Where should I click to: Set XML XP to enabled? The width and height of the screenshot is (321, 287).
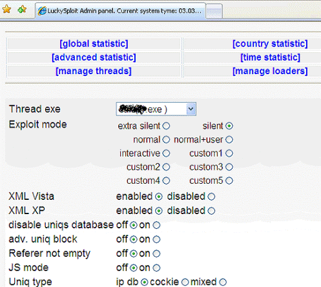(159, 211)
